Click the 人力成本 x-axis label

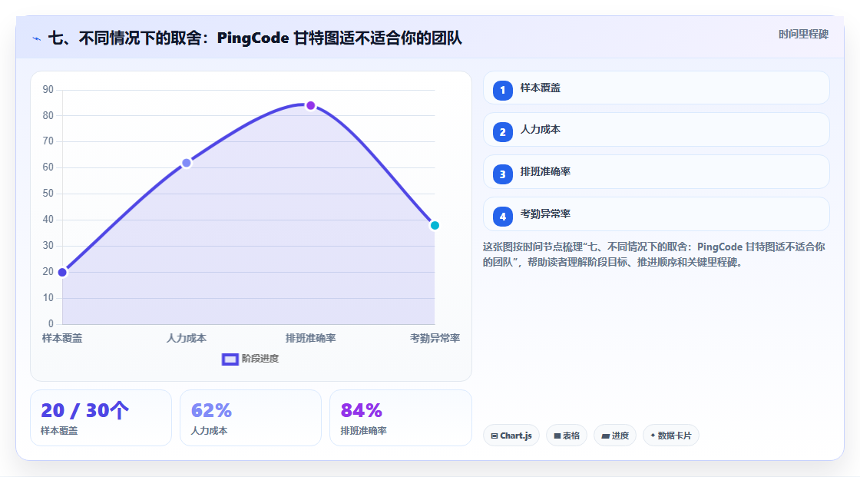click(x=187, y=338)
